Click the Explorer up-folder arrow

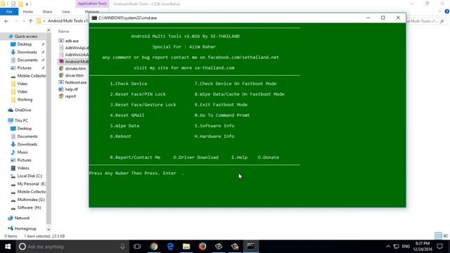coord(31,21)
